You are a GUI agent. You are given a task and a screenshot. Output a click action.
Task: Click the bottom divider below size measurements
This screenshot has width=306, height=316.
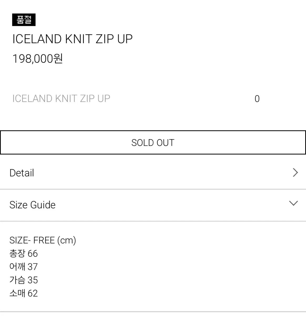(153, 312)
